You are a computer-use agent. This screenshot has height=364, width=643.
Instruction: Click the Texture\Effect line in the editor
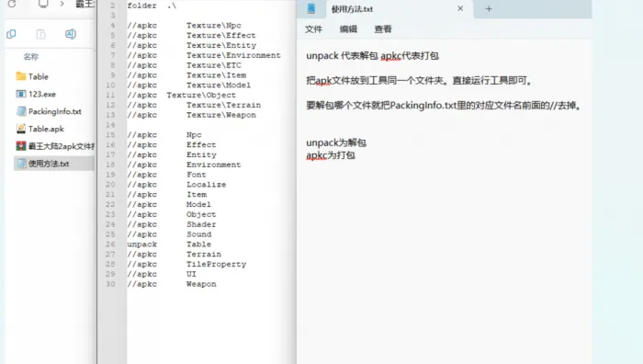click(191, 35)
